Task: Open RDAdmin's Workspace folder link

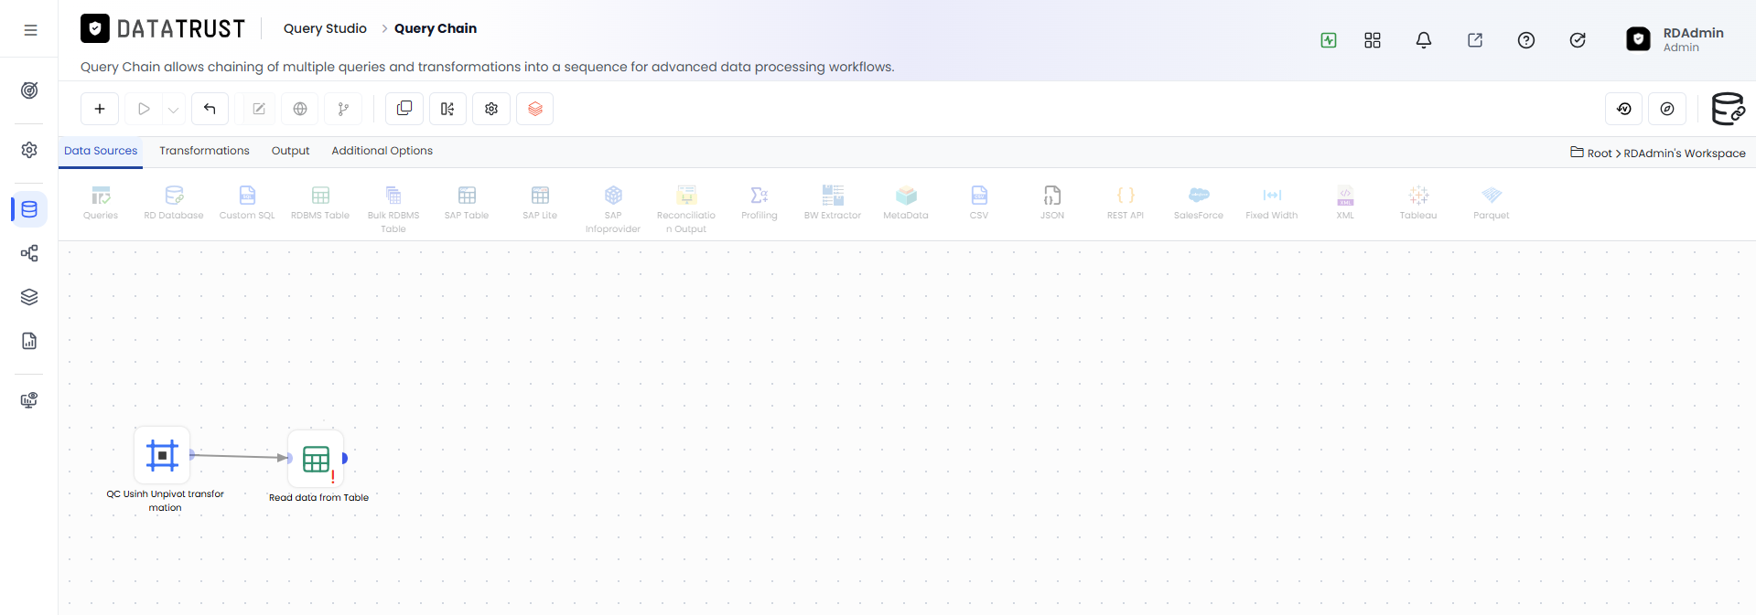Action: (1685, 154)
